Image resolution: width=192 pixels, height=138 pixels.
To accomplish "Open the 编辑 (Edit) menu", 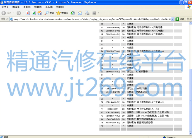I will (16, 7).
